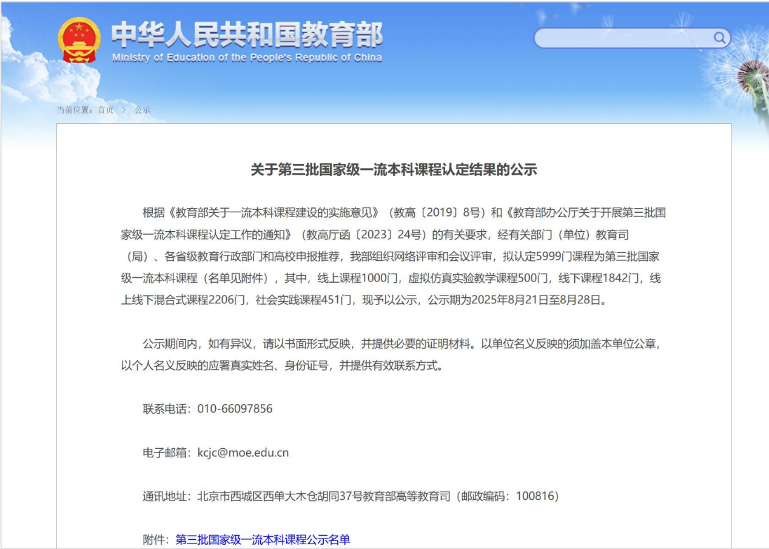
Task: Click the email address kcjc@moe.edu.cn
Action: pos(243,453)
